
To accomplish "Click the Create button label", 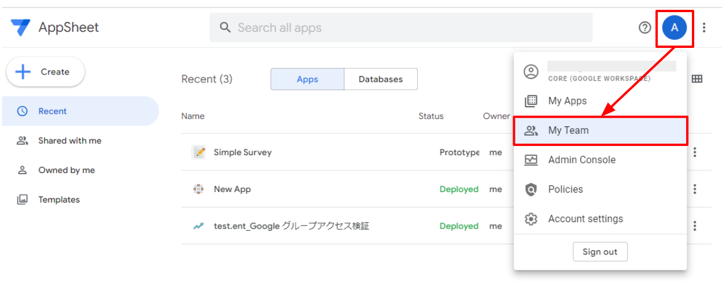I will [55, 72].
